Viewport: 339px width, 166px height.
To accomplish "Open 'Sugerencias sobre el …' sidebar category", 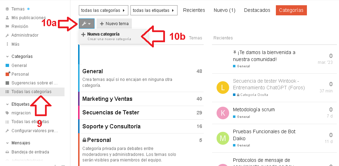I will tap(35, 83).
